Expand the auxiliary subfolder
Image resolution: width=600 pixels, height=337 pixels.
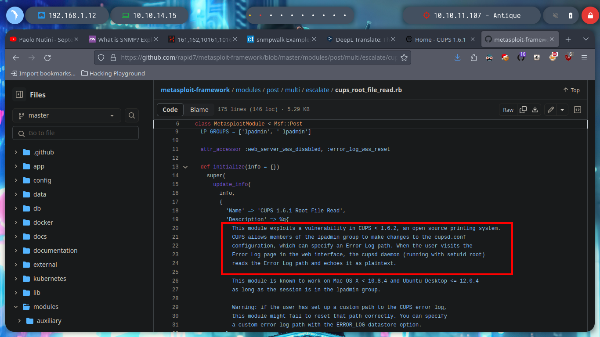(x=19, y=321)
